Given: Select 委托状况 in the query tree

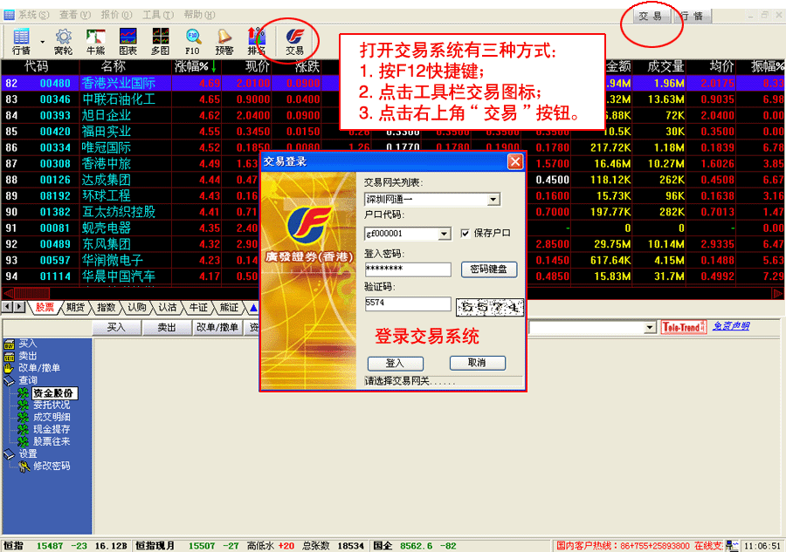Looking at the screenshot, I should [x=51, y=405].
